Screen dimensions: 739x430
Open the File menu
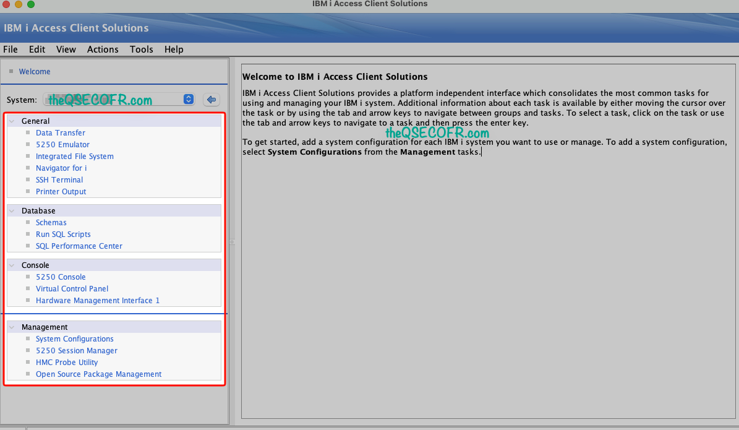pos(11,49)
